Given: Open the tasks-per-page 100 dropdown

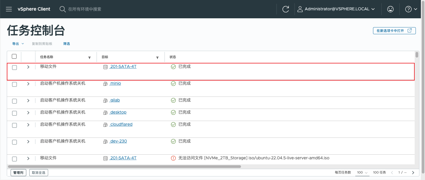Looking at the screenshot, I should [x=362, y=173].
